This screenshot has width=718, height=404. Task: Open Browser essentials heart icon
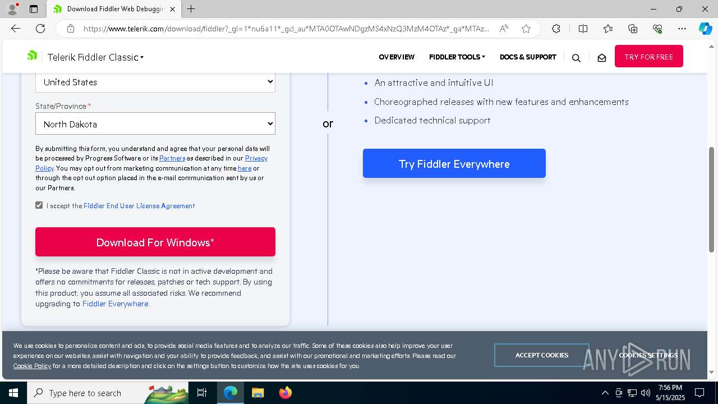click(657, 29)
